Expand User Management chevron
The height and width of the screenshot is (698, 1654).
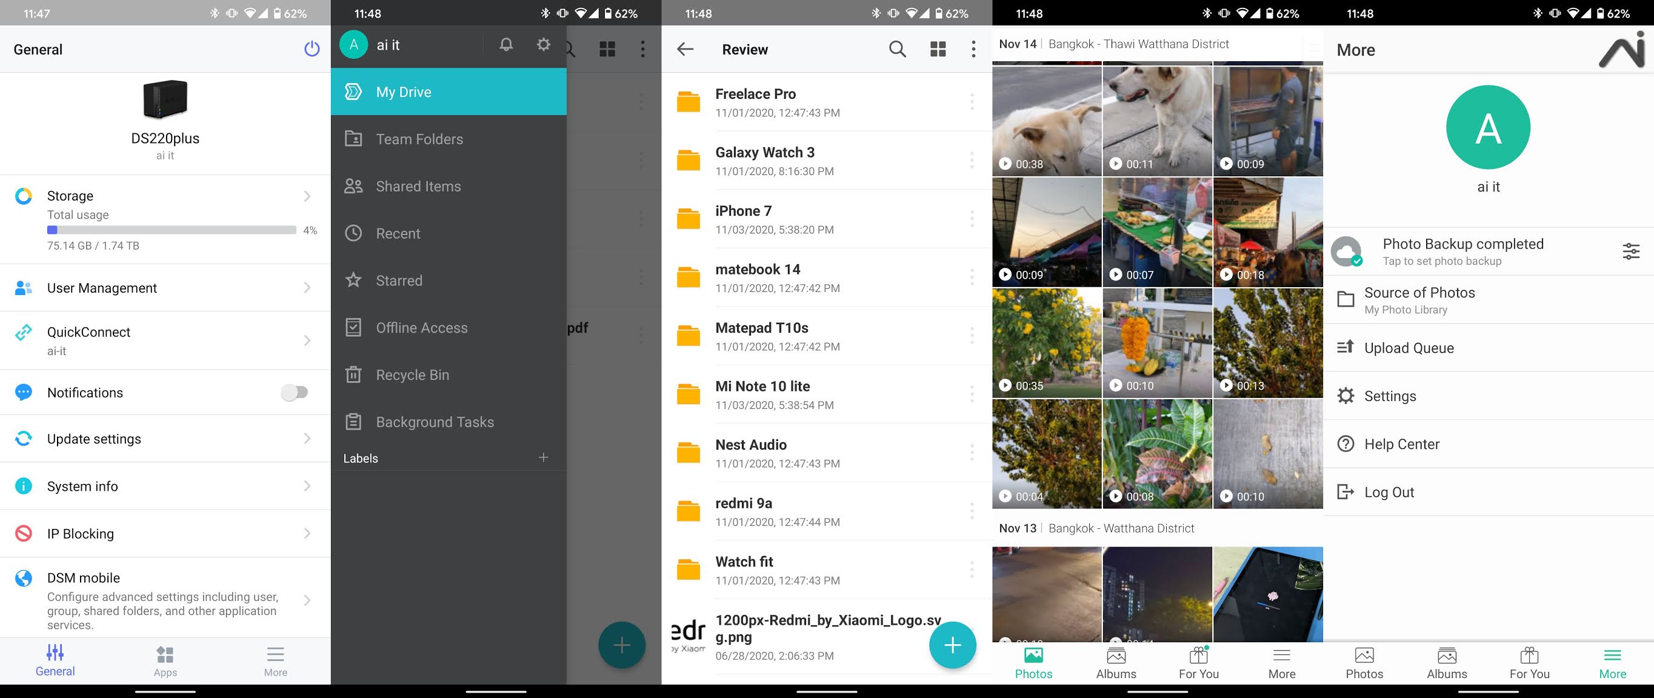pos(307,288)
